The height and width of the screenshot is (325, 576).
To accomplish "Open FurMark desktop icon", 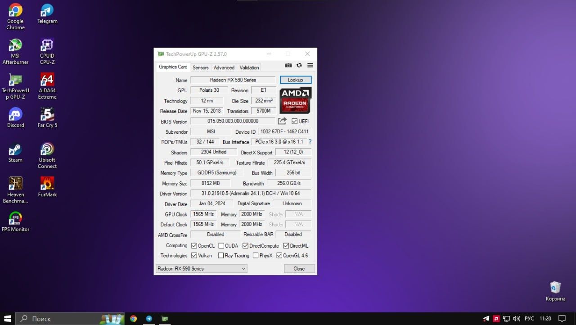I will 47,187.
